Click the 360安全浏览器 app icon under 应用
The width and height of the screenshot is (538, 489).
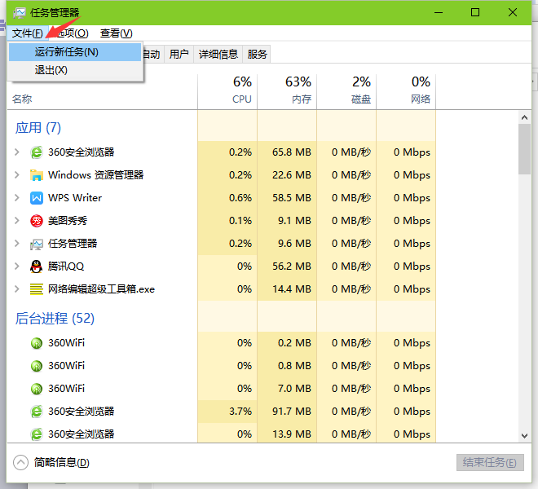click(37, 152)
